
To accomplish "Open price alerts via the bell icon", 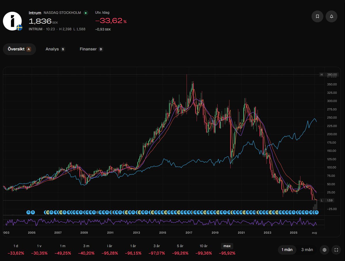I will pyautogui.click(x=331, y=16).
